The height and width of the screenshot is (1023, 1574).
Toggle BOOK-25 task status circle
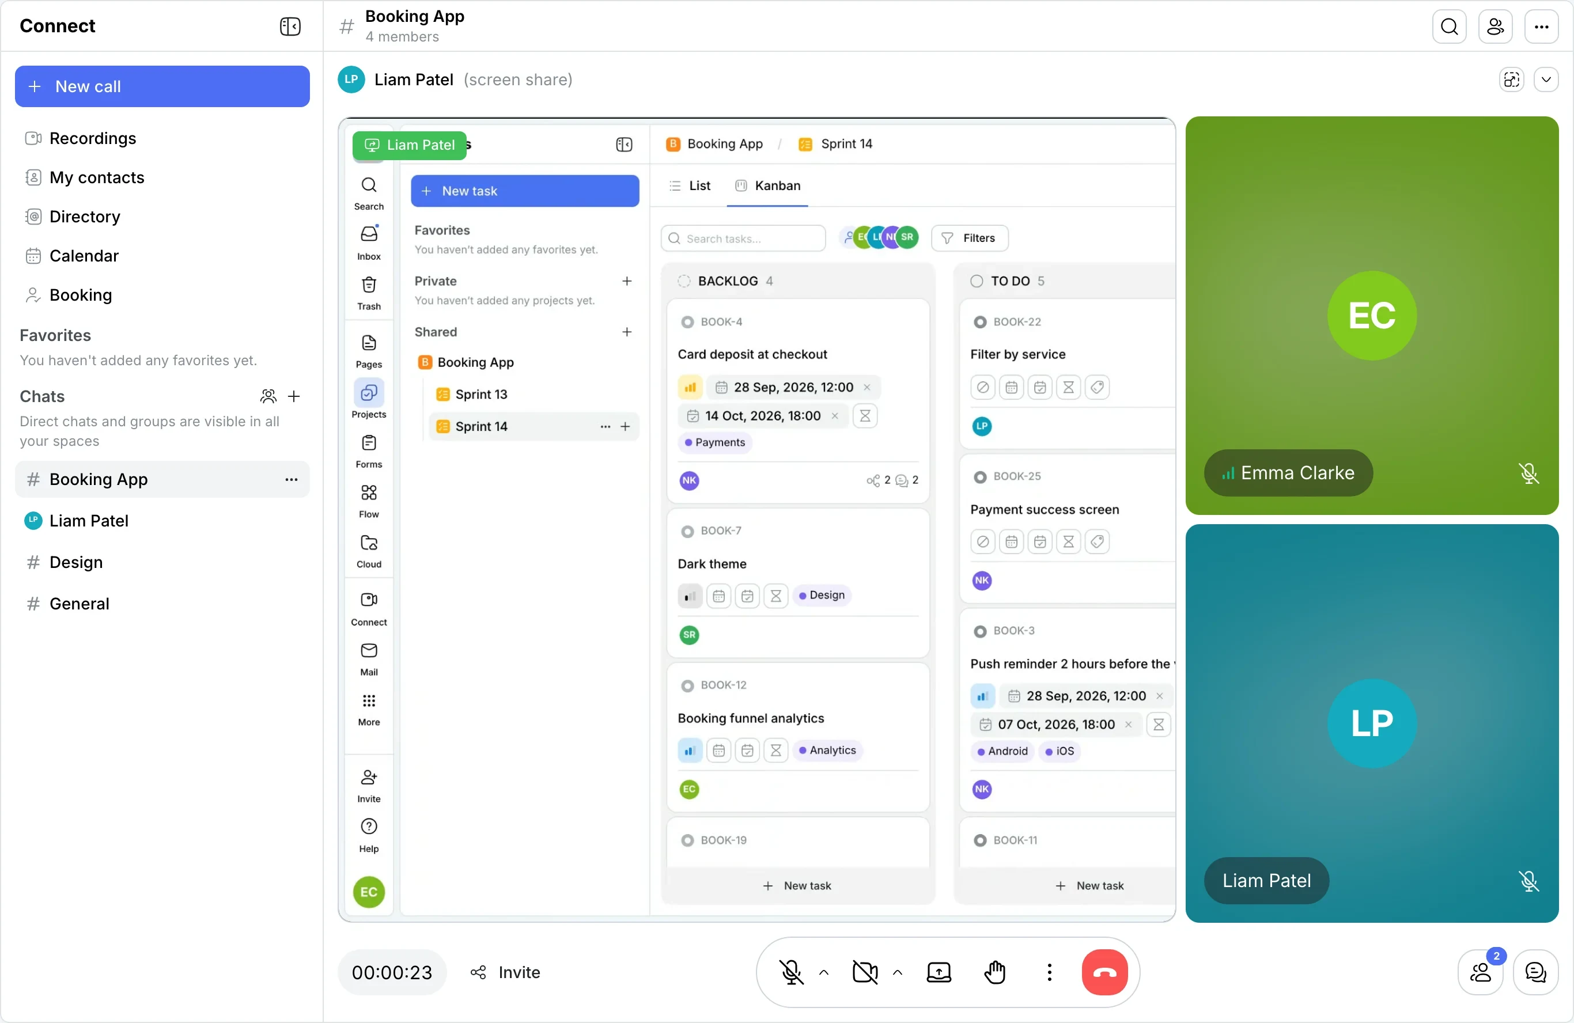[979, 477]
